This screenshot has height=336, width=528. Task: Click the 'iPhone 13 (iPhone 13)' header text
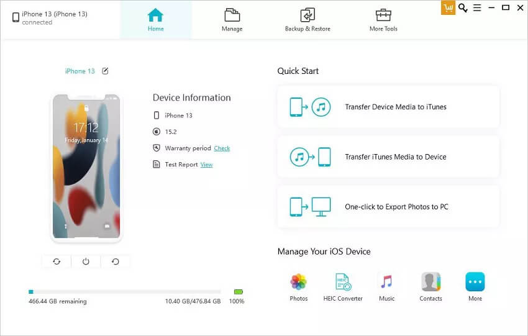click(55, 14)
